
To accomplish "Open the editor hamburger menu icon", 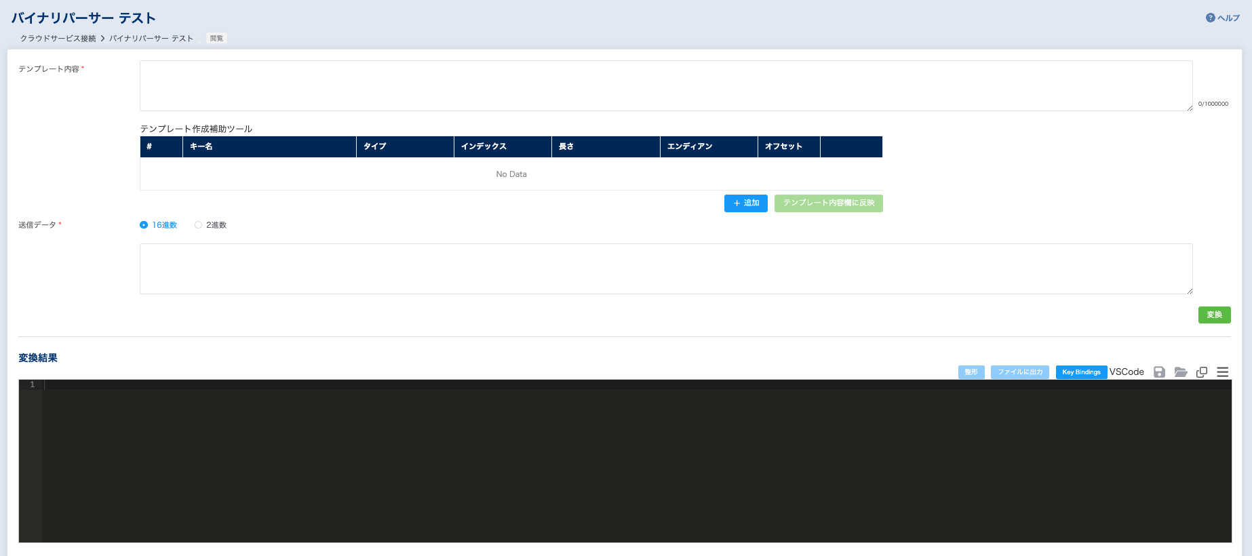I will [1223, 372].
